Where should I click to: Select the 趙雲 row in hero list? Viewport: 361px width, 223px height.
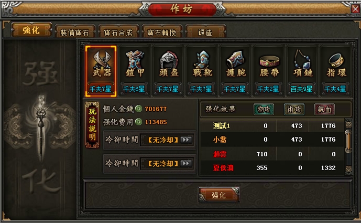(x=272, y=154)
